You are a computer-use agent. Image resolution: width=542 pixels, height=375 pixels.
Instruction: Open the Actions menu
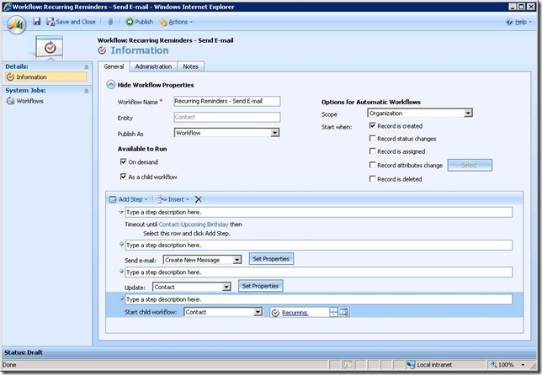176,22
